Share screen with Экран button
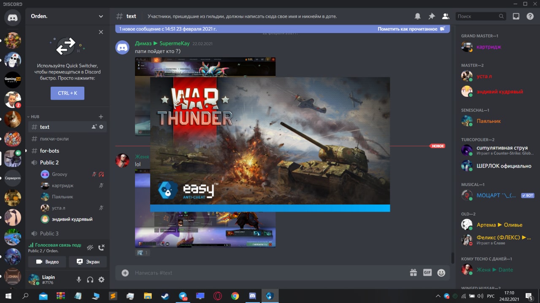Screen dimensions: 540x303 88,262
